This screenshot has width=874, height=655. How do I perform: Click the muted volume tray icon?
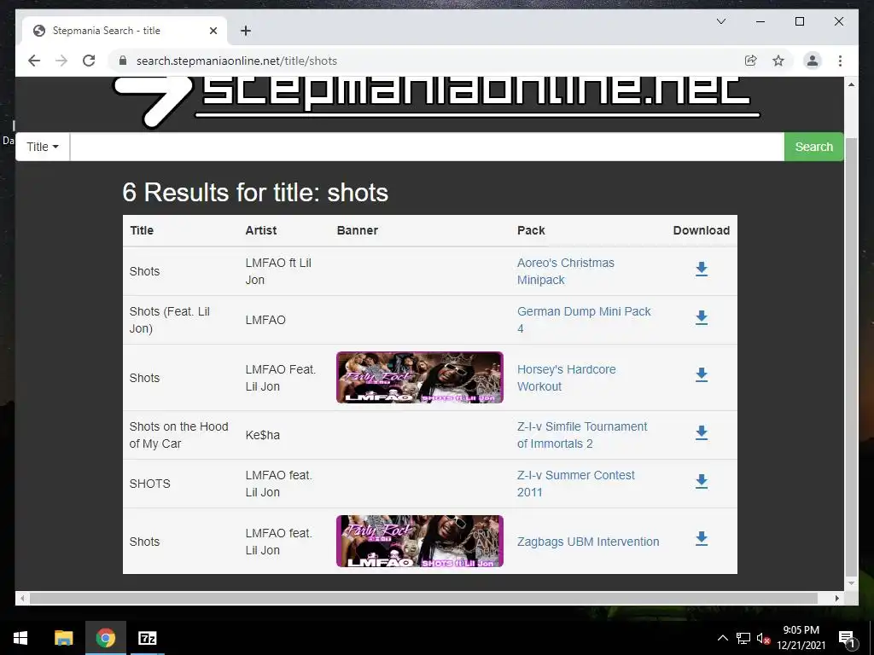click(763, 638)
